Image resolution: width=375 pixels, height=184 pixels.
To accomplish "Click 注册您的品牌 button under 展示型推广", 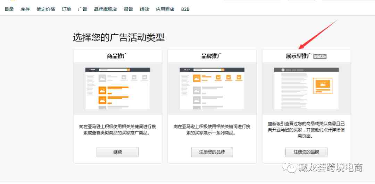I will pos(306,152).
